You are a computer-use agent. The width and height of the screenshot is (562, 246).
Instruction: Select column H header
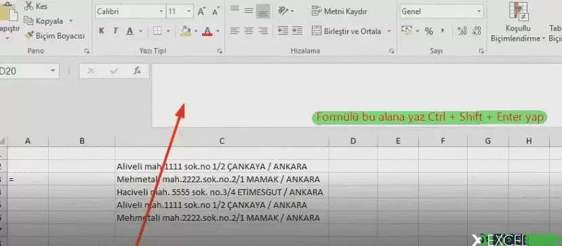point(529,141)
